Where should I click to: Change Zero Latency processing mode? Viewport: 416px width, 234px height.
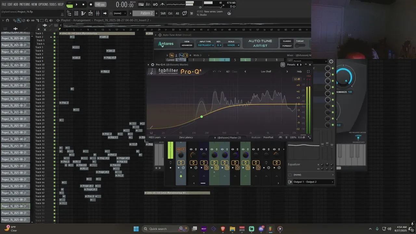(186, 137)
